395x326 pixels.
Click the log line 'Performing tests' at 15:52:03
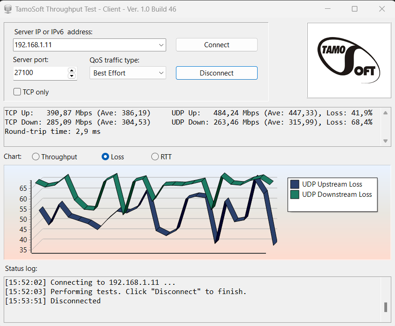tap(125, 292)
